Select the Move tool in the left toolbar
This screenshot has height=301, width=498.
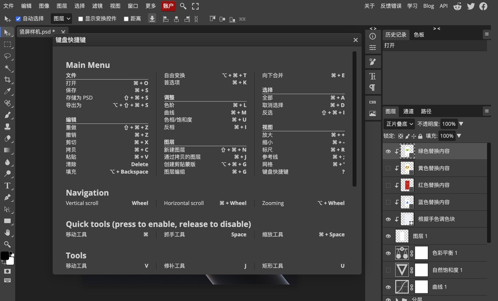point(7,32)
